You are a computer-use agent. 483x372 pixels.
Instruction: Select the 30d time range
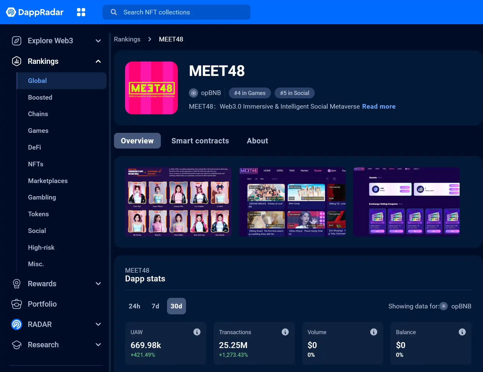(176, 306)
